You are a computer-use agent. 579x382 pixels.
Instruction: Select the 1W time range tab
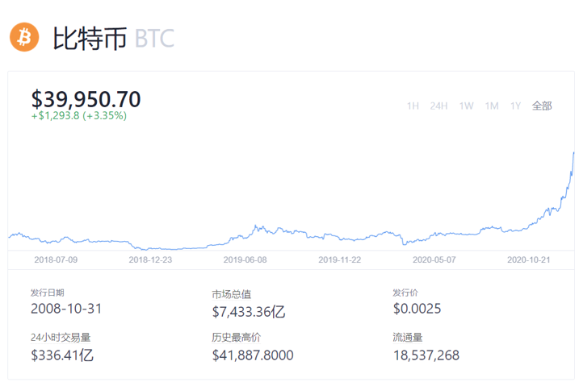[x=467, y=106]
